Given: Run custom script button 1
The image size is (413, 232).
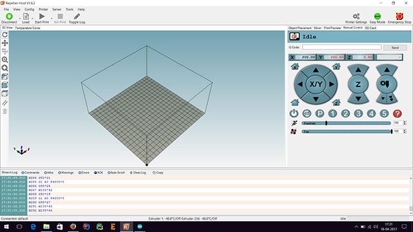Looking at the screenshot, I should (332, 113).
